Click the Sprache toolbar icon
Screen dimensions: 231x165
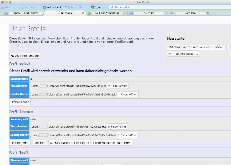(93, 7)
